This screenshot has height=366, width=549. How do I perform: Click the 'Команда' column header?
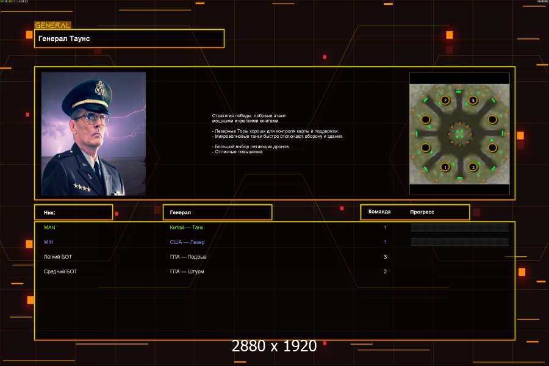[x=379, y=212]
